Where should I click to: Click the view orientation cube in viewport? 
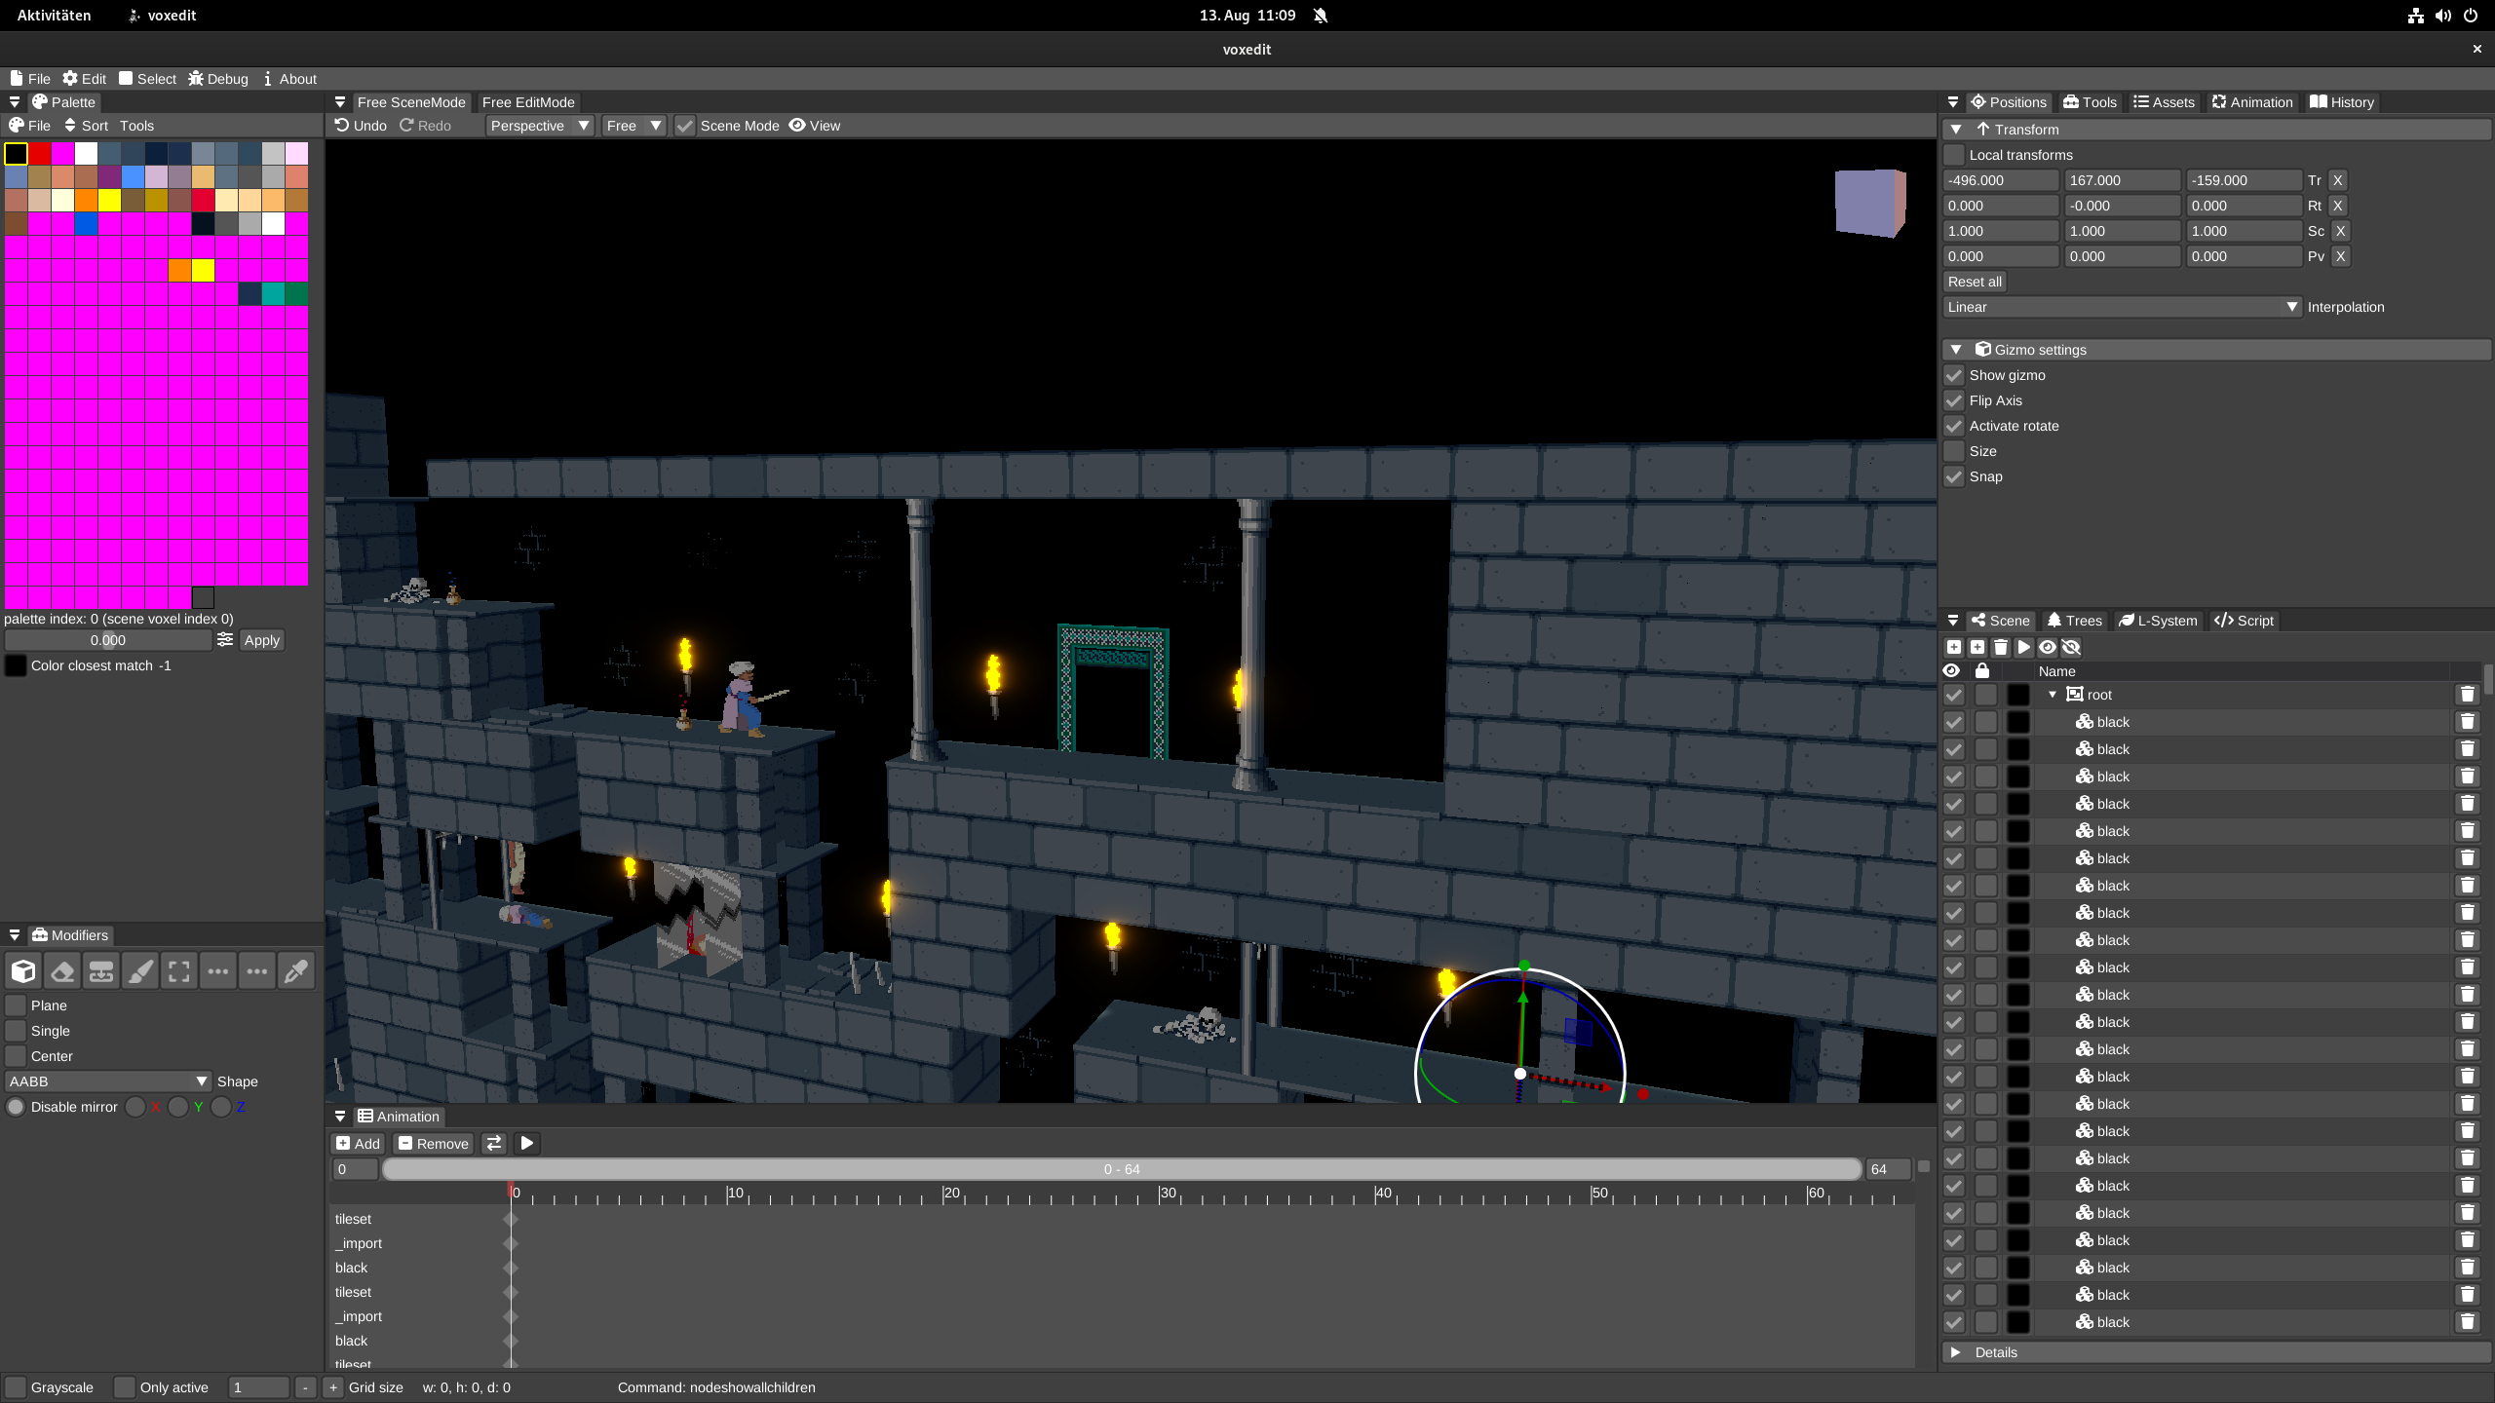[1869, 203]
